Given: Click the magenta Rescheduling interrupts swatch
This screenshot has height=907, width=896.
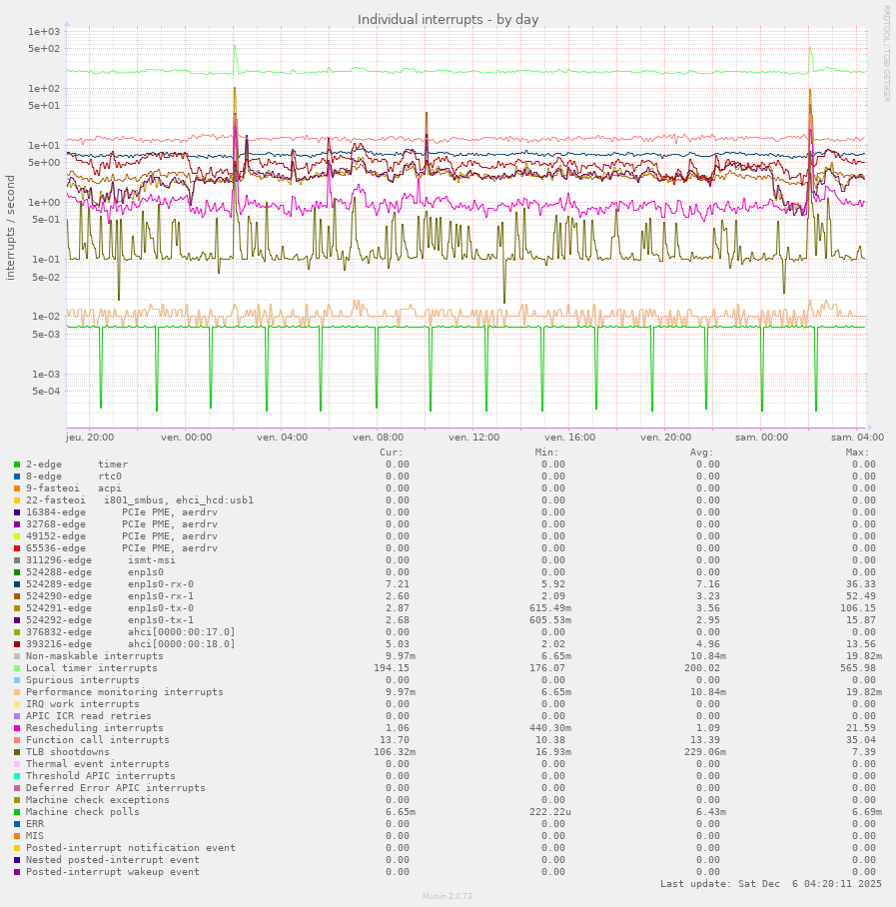Looking at the screenshot, I should click(17, 728).
